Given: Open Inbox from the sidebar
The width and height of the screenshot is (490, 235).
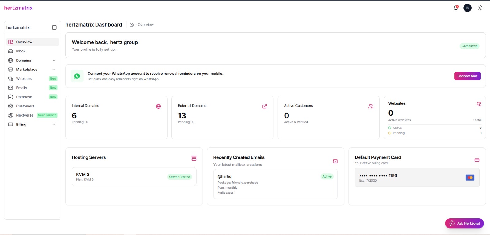Looking at the screenshot, I should (x=32, y=51).
